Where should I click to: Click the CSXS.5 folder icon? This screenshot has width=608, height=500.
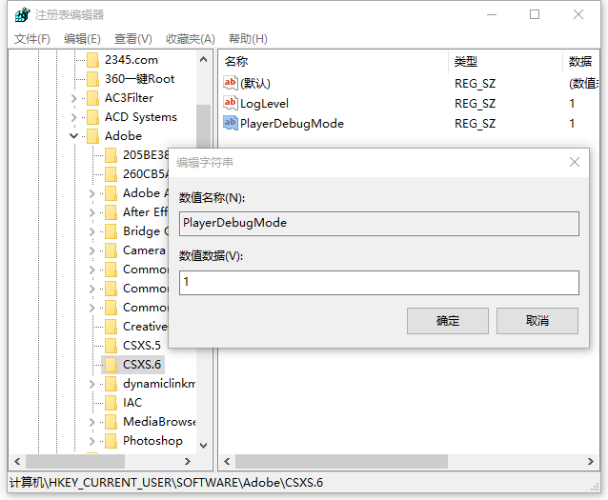(x=111, y=346)
